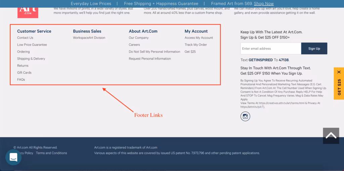
Task: Open the FAQs link
Action: (21, 79)
